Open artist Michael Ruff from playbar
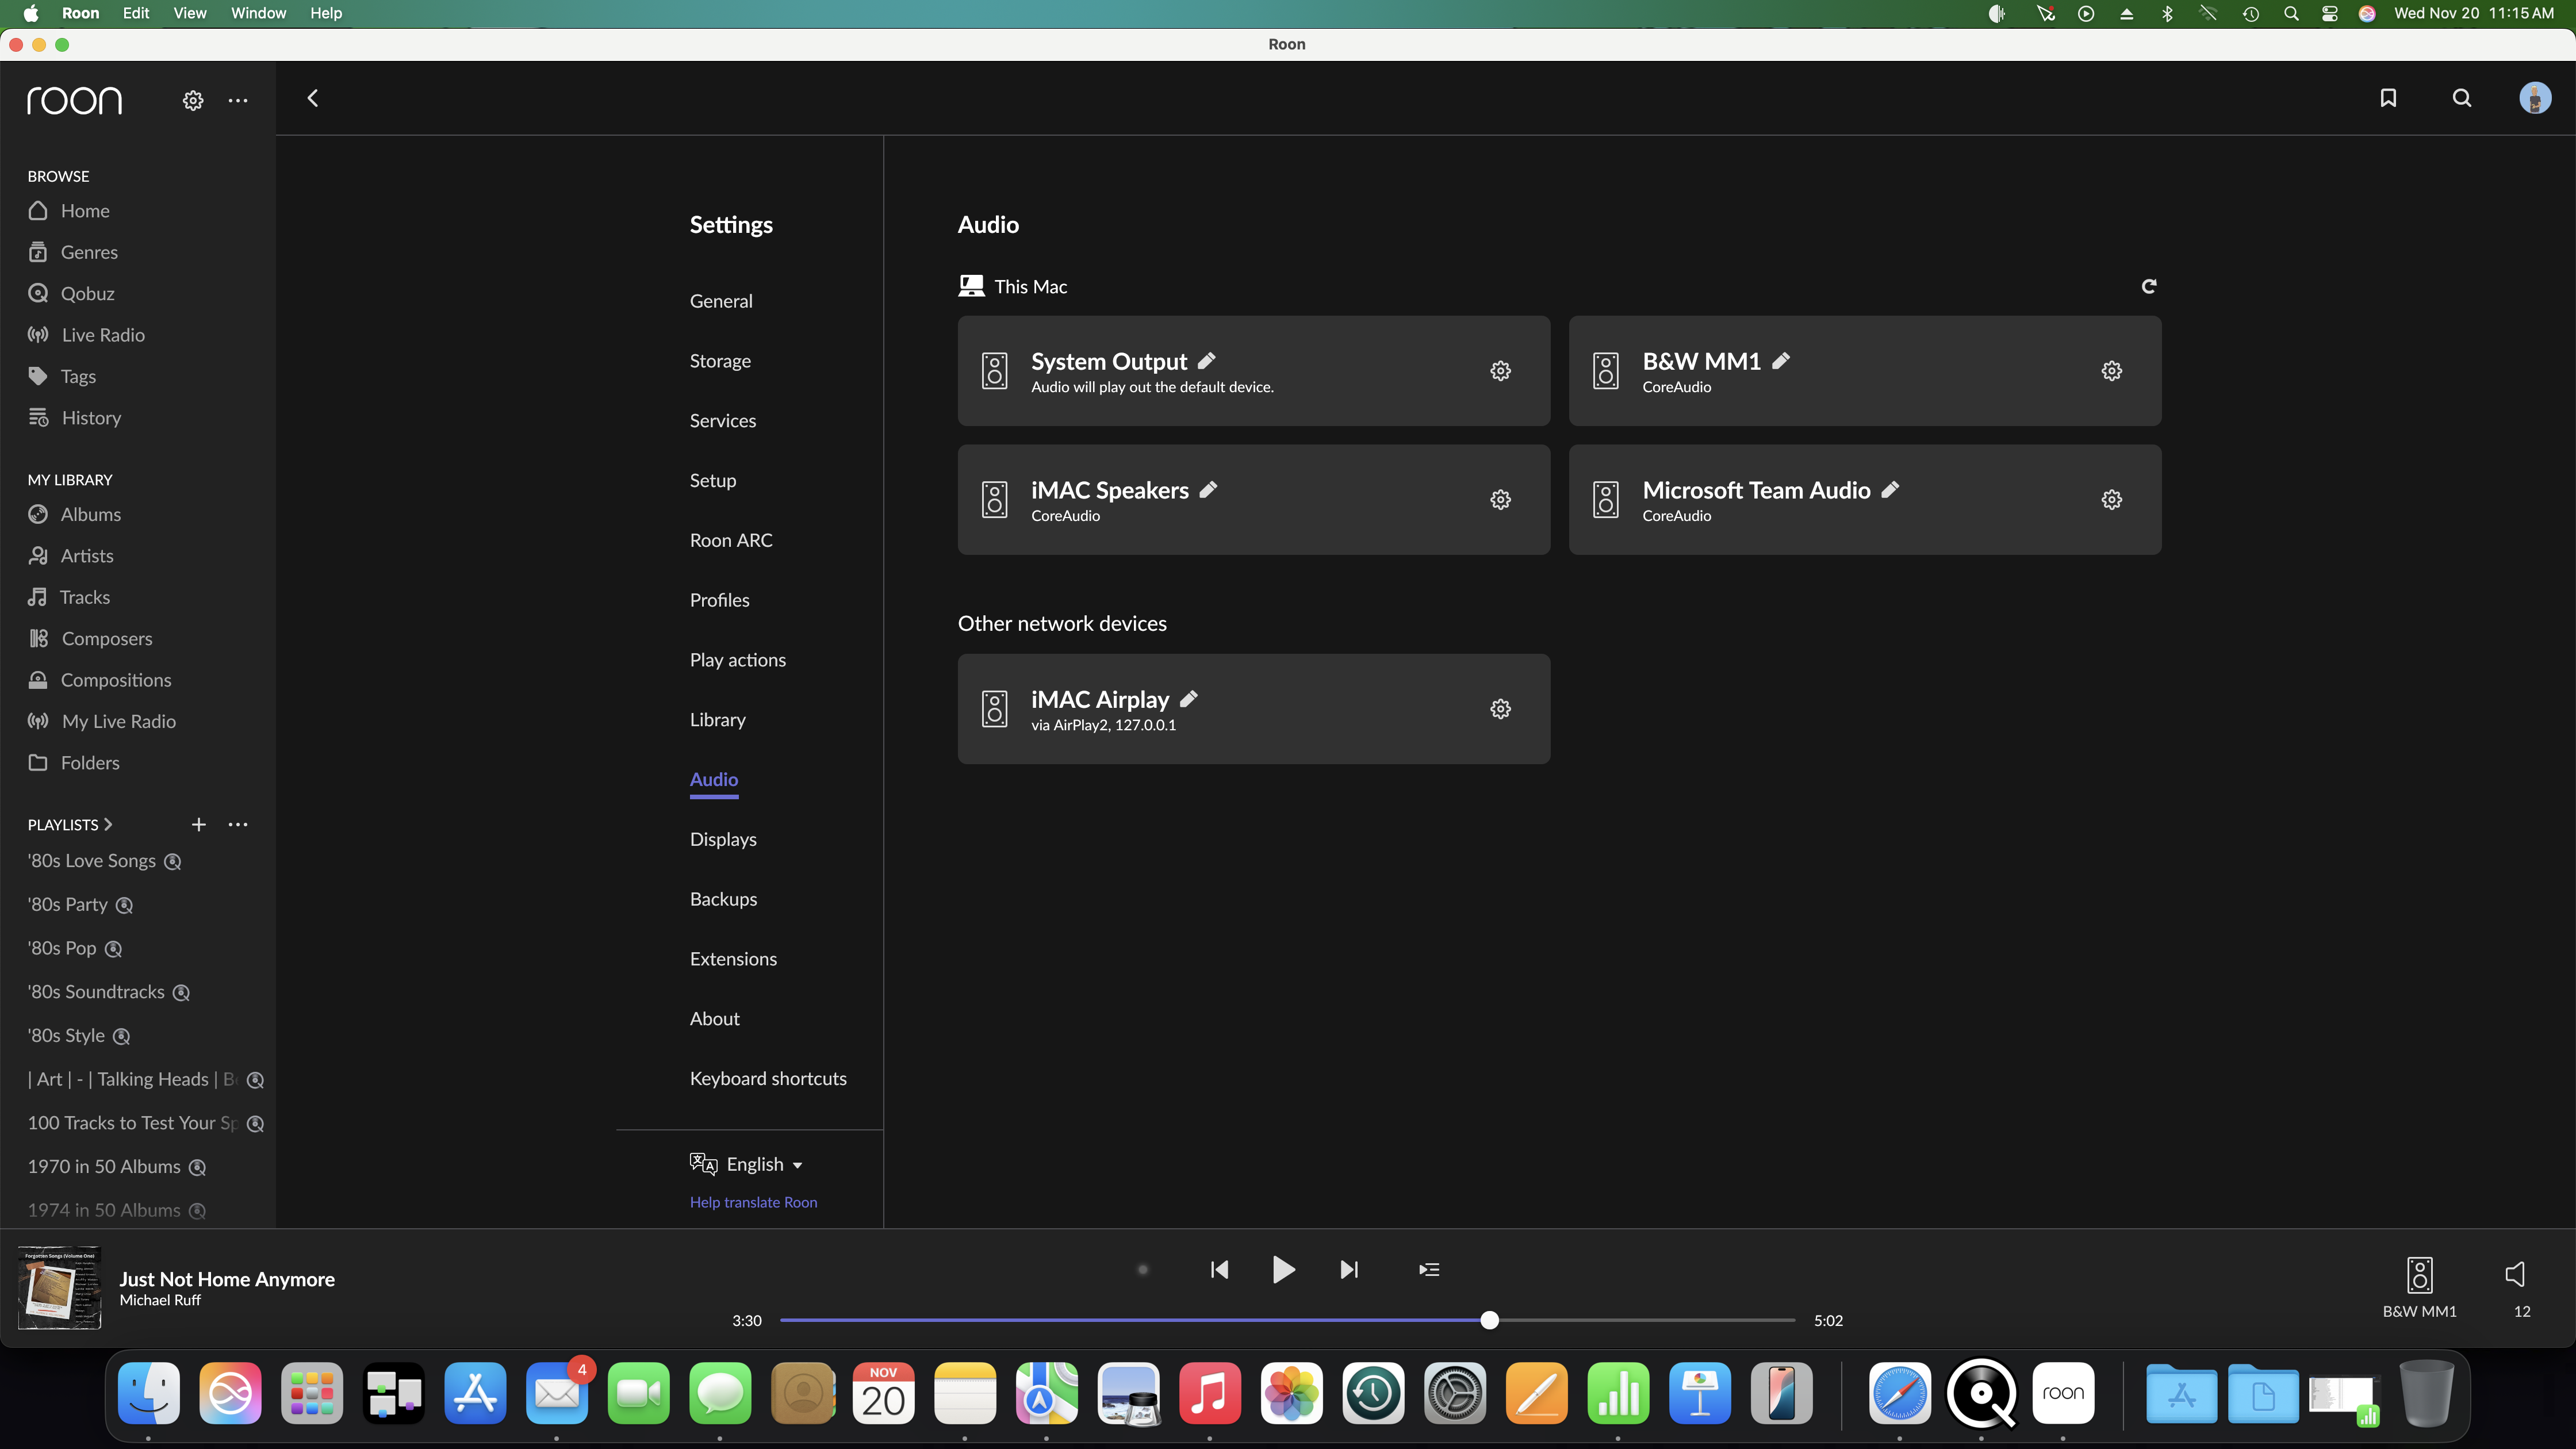 [x=160, y=1300]
